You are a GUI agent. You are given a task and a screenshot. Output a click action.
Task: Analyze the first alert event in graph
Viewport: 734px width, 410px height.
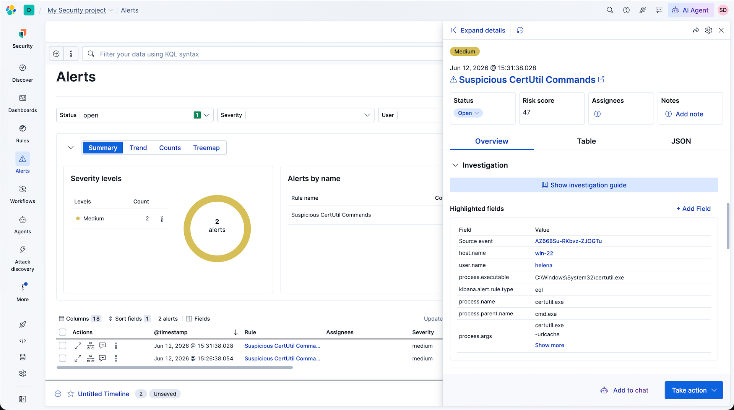[x=90, y=346]
